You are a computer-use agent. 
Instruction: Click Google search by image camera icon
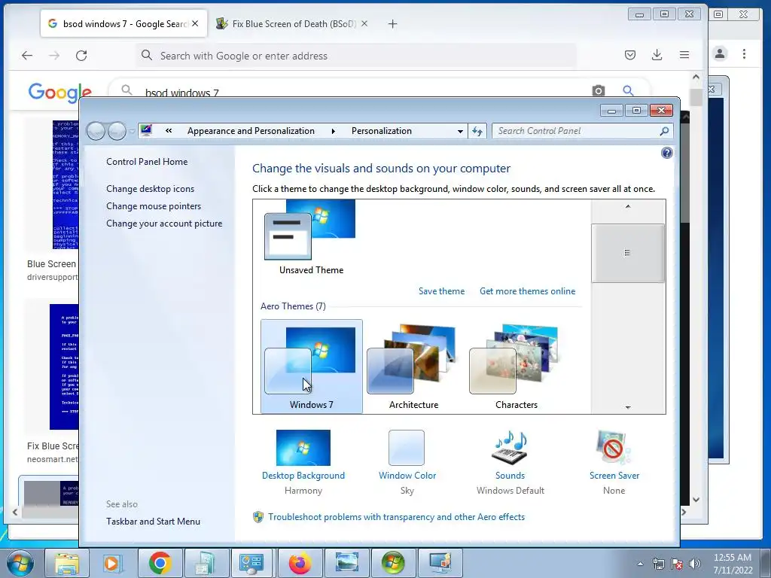tap(599, 90)
